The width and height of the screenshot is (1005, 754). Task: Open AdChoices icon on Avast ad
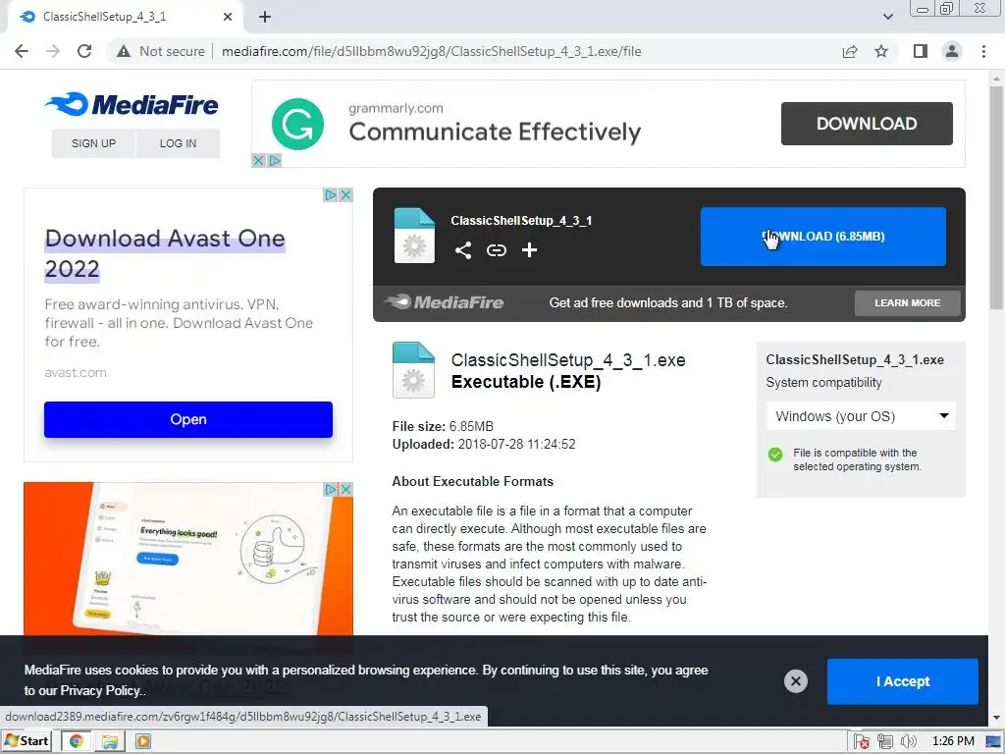(x=330, y=194)
